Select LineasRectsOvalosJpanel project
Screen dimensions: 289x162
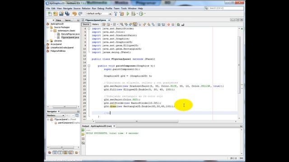click(62, 48)
